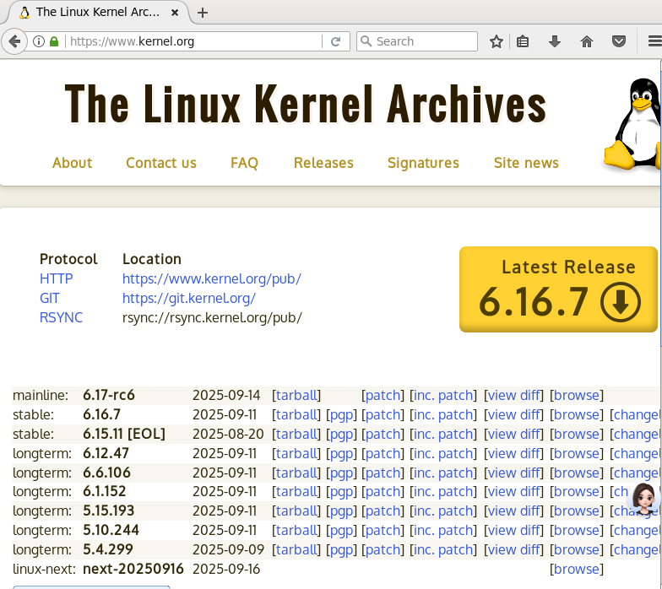Click the date 2025-09-14 in mainline row
This screenshot has width=662, height=589.
point(226,395)
